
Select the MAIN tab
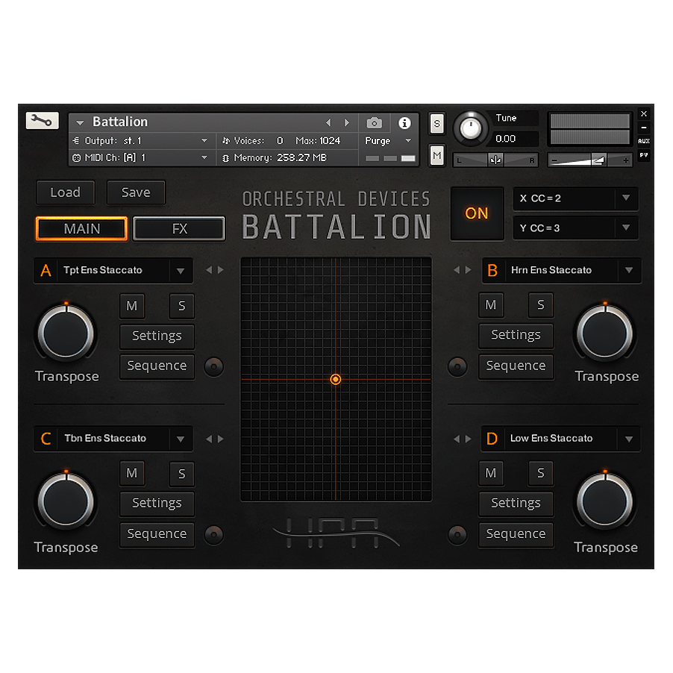point(81,228)
